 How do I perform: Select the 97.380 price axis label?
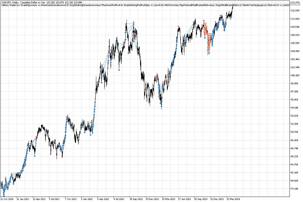[x=295, y=92]
